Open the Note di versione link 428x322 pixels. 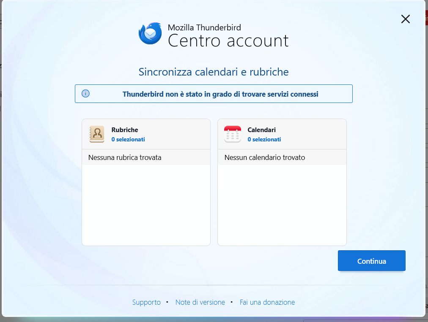click(200, 302)
